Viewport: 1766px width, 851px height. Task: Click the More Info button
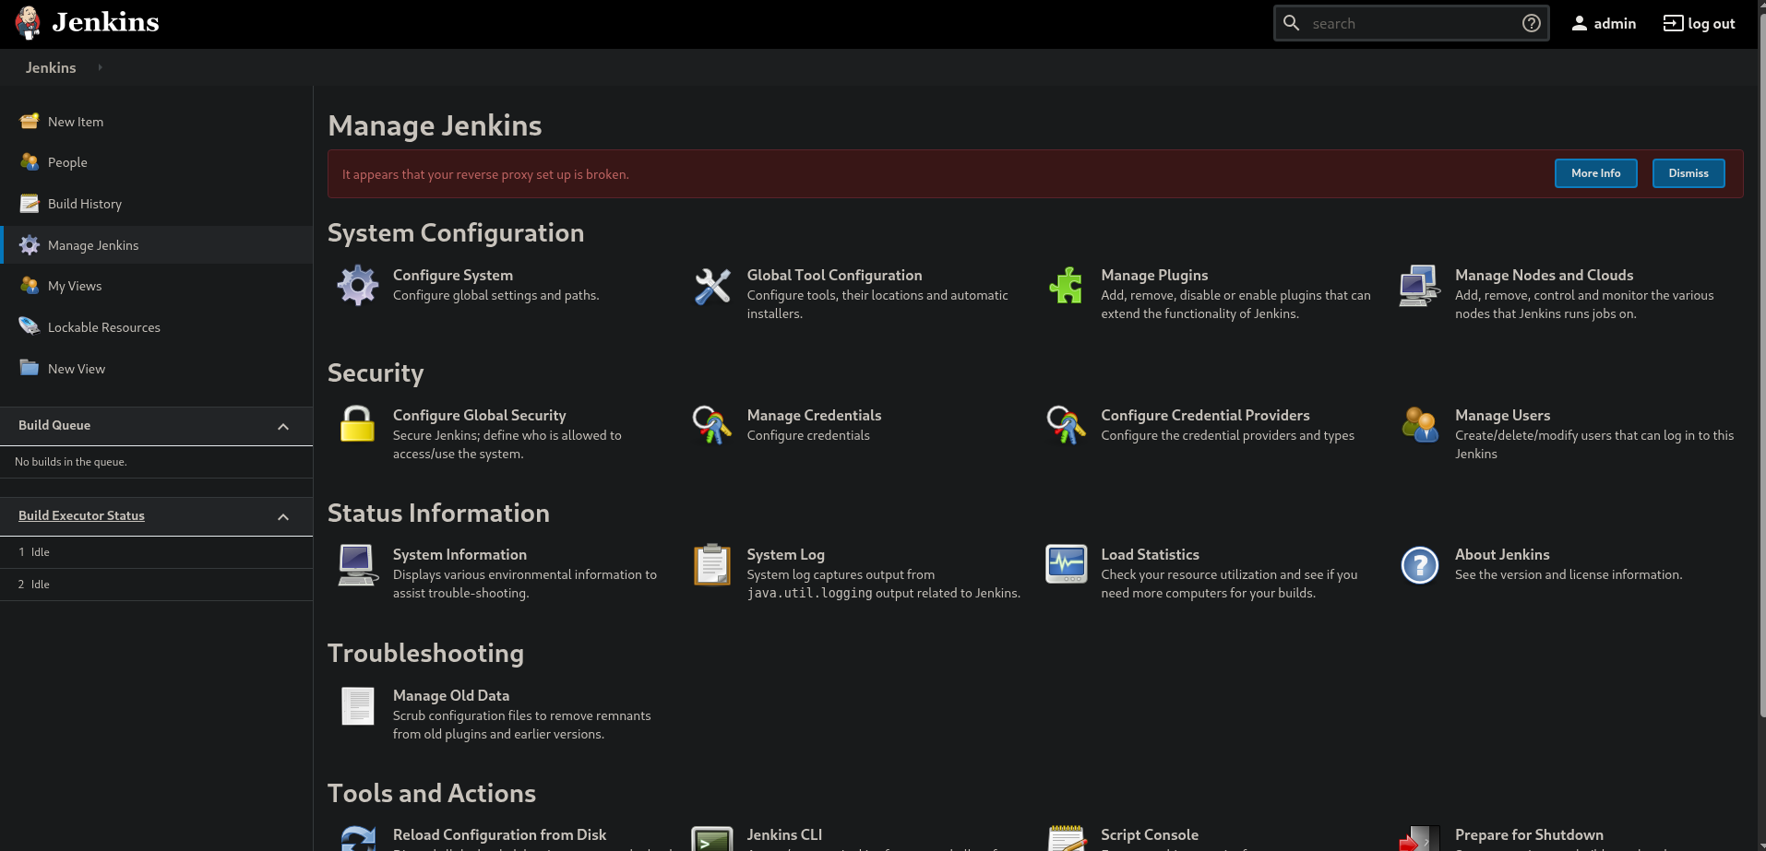(x=1595, y=173)
